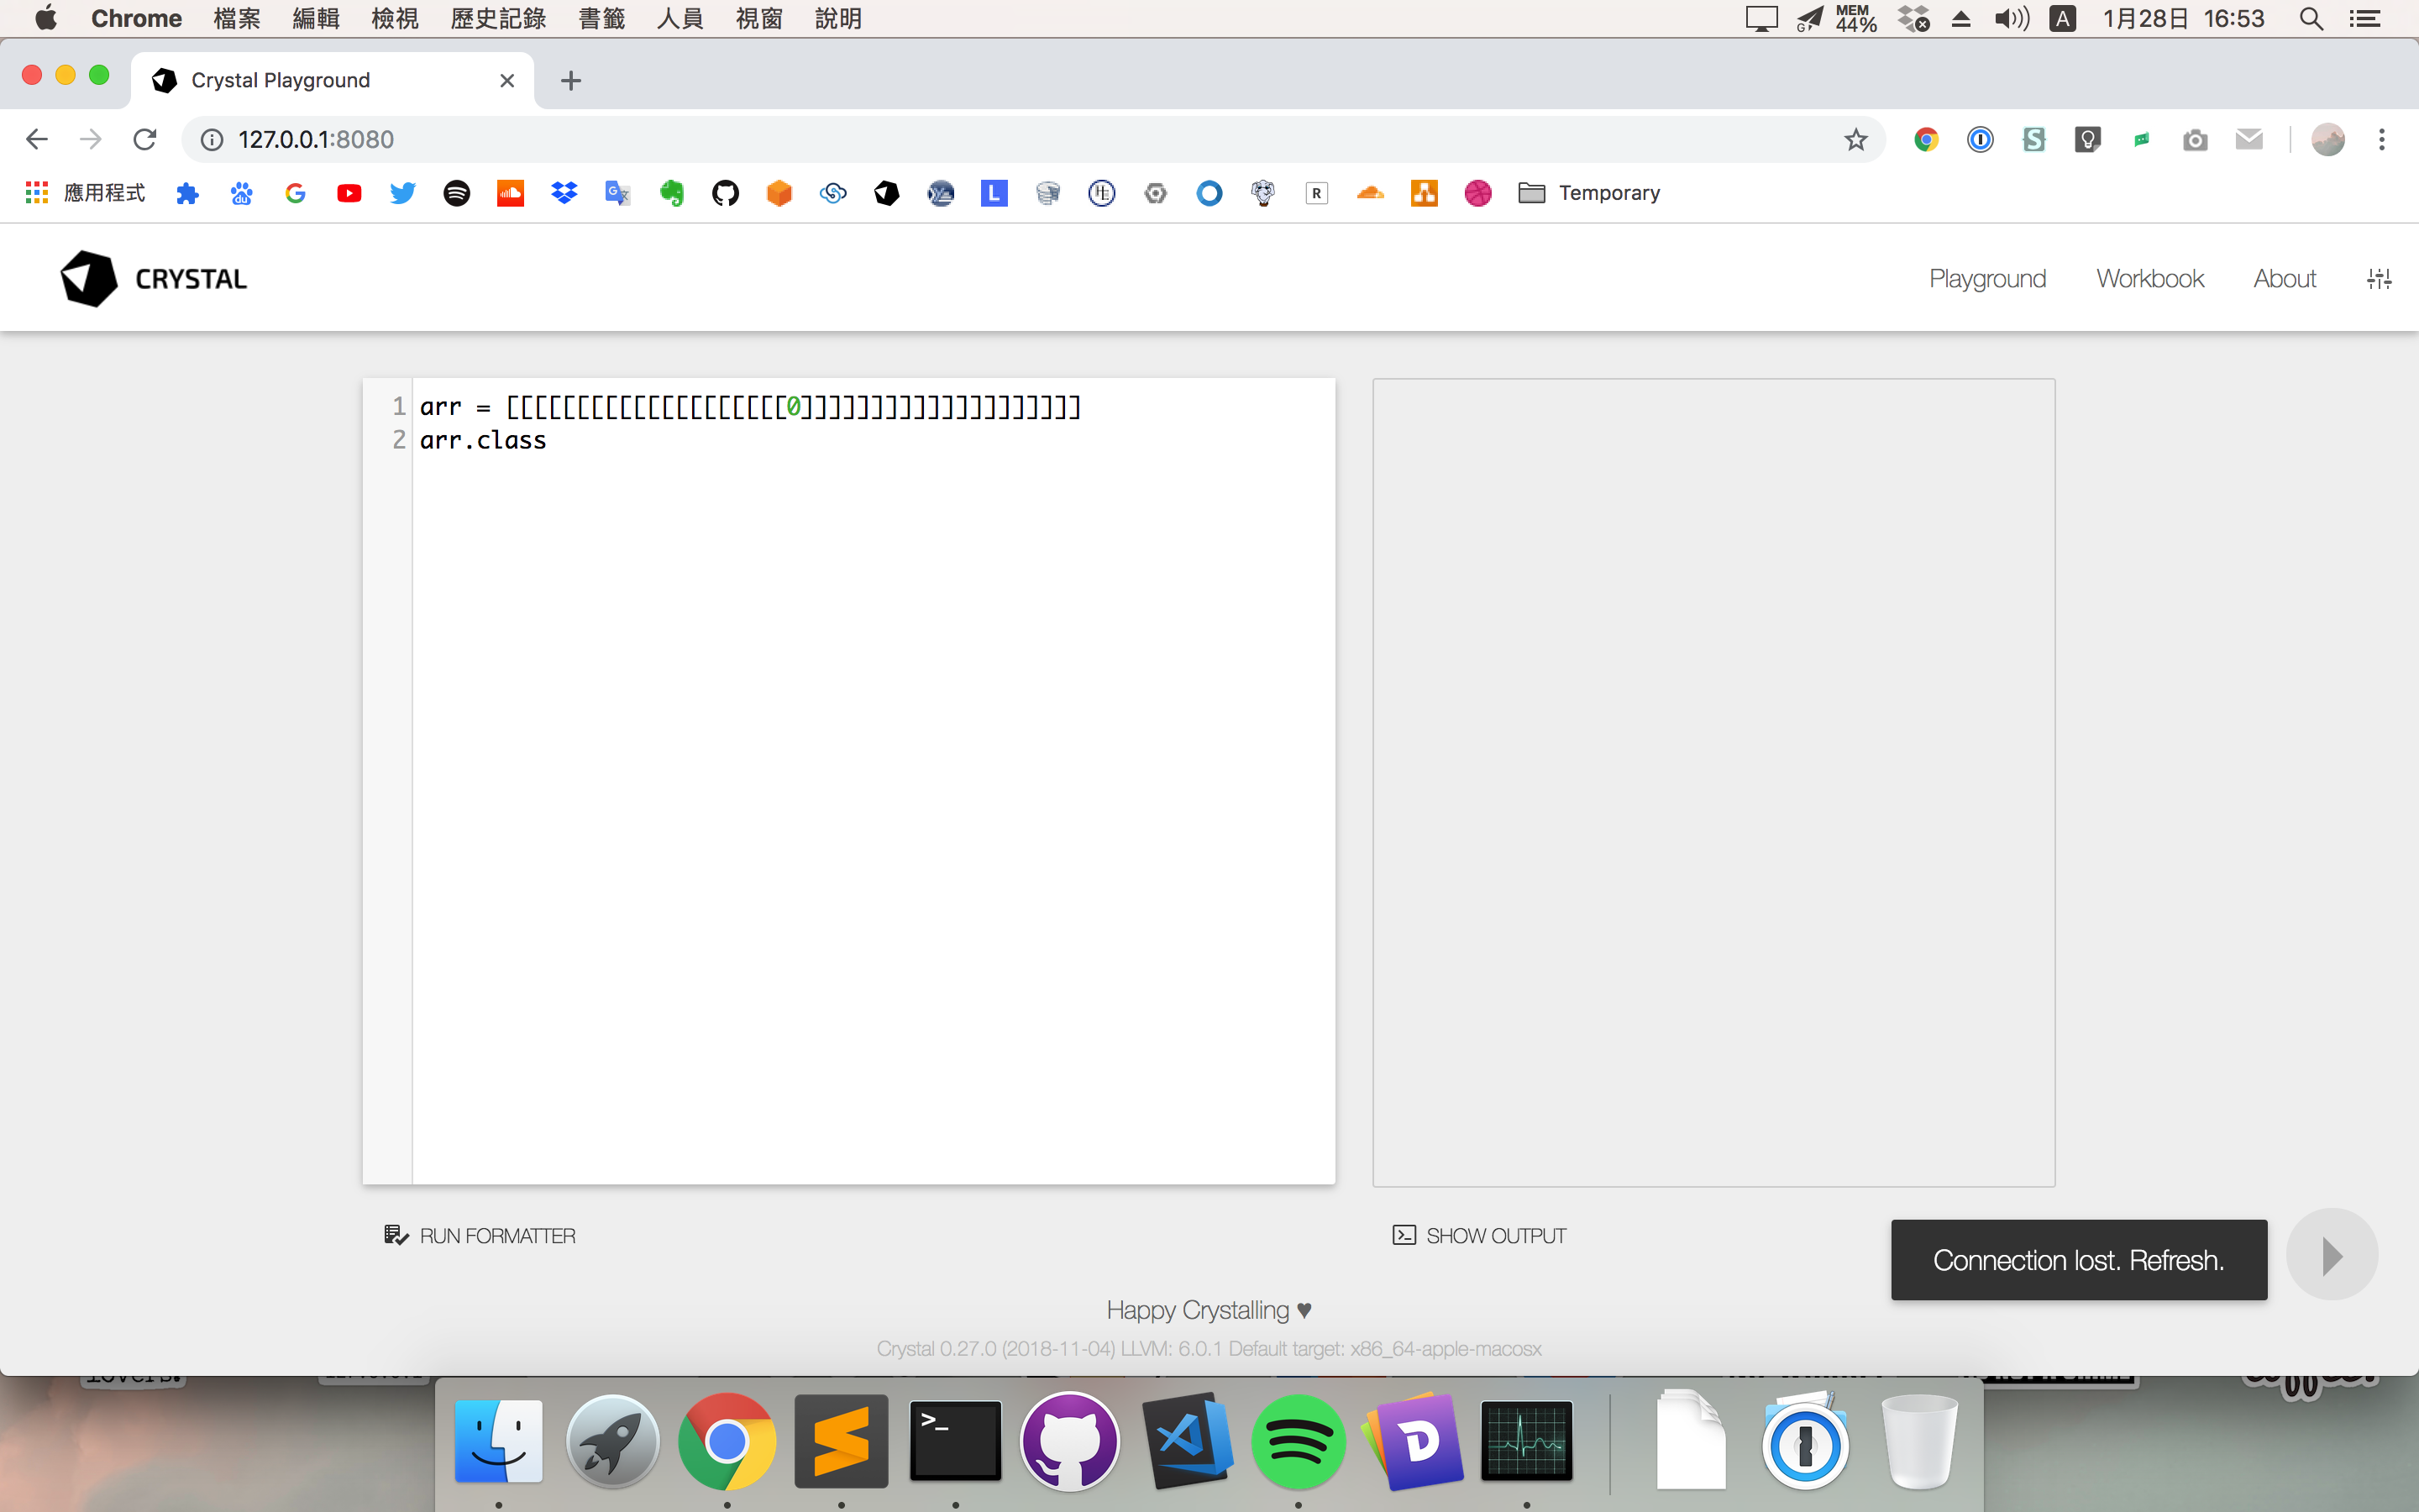2419x1512 pixels.
Task: Open Finder from the Dock
Action: 499,1441
